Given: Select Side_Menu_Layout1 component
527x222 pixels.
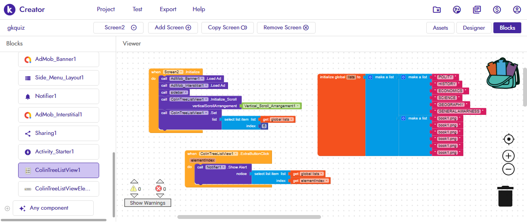Looking at the screenshot, I should pyautogui.click(x=59, y=78).
